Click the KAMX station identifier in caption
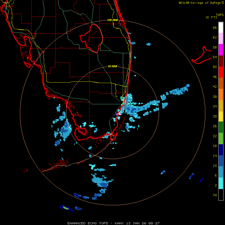225x225 pixels. pos(119,223)
